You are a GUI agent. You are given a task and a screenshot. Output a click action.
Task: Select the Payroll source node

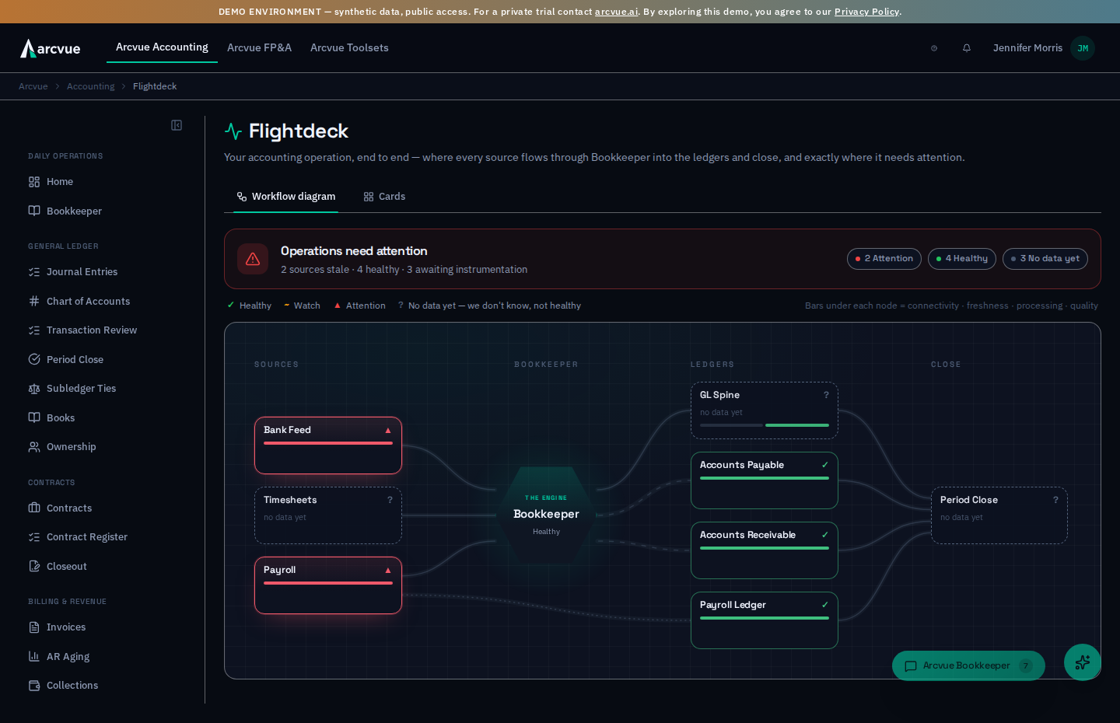[x=328, y=585]
